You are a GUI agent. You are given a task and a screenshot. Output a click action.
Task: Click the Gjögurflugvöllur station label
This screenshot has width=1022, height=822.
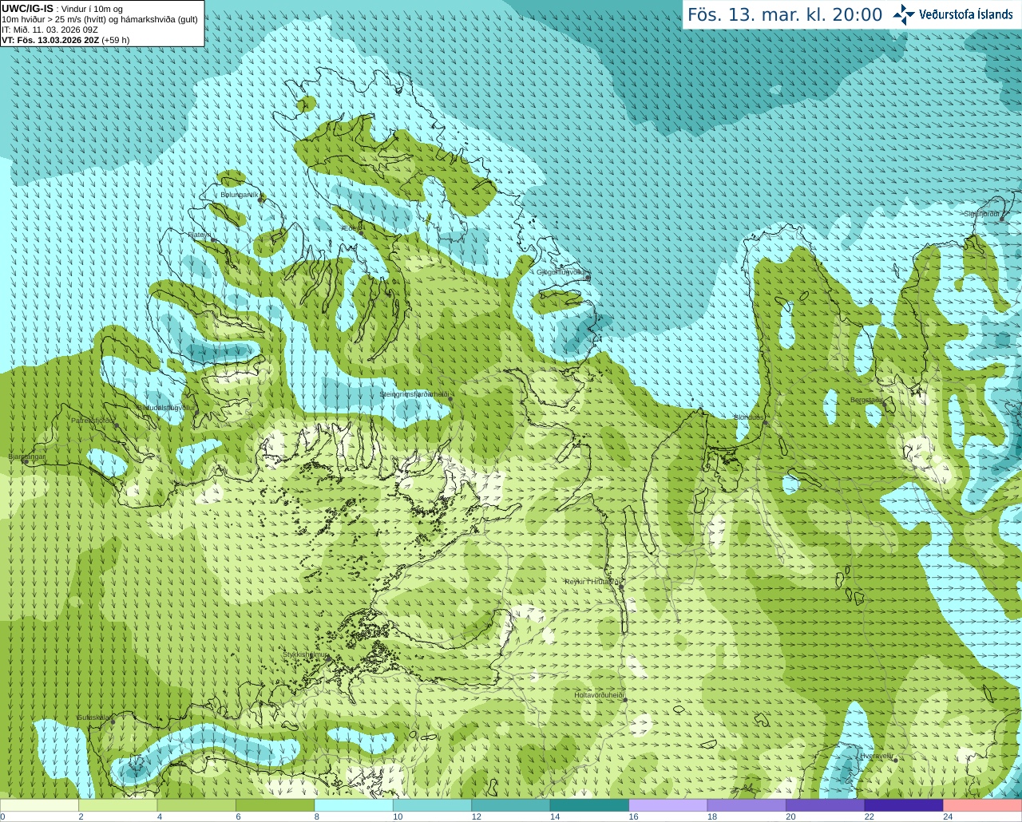coord(562,272)
